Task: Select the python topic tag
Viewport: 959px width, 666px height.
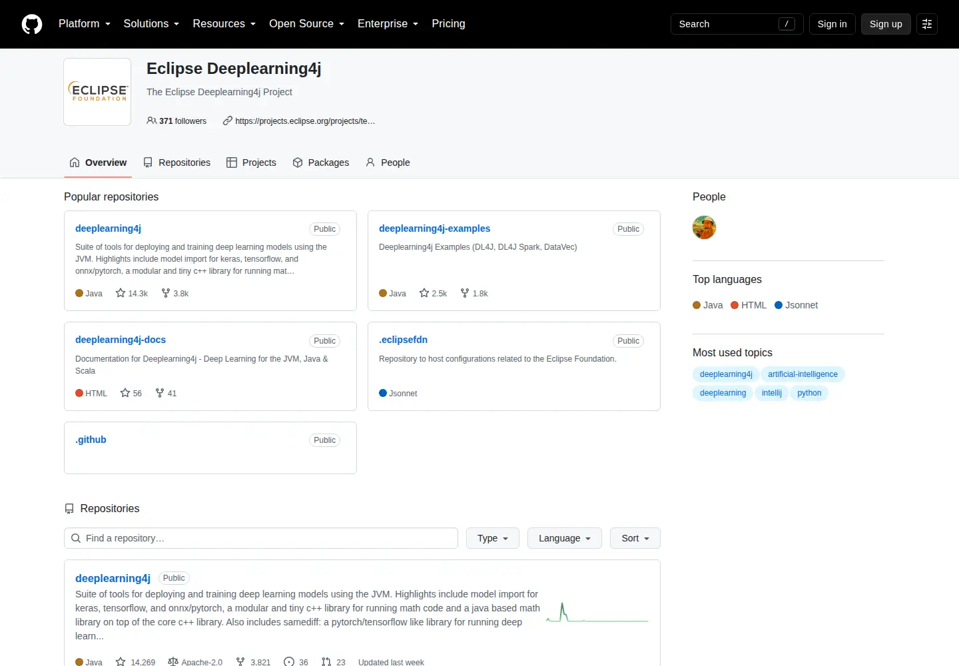Action: click(809, 393)
